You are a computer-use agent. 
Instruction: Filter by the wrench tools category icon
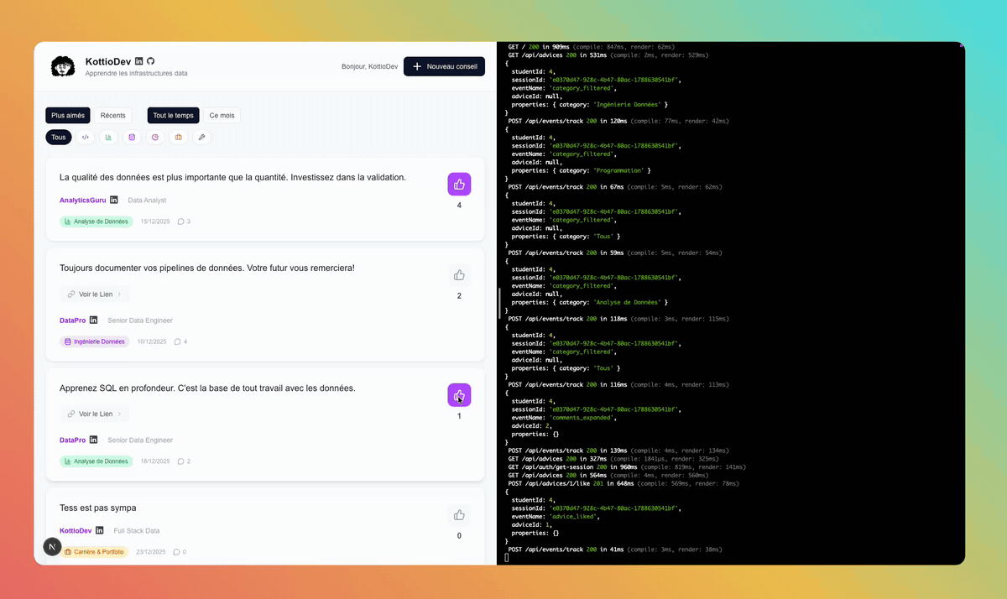201,137
